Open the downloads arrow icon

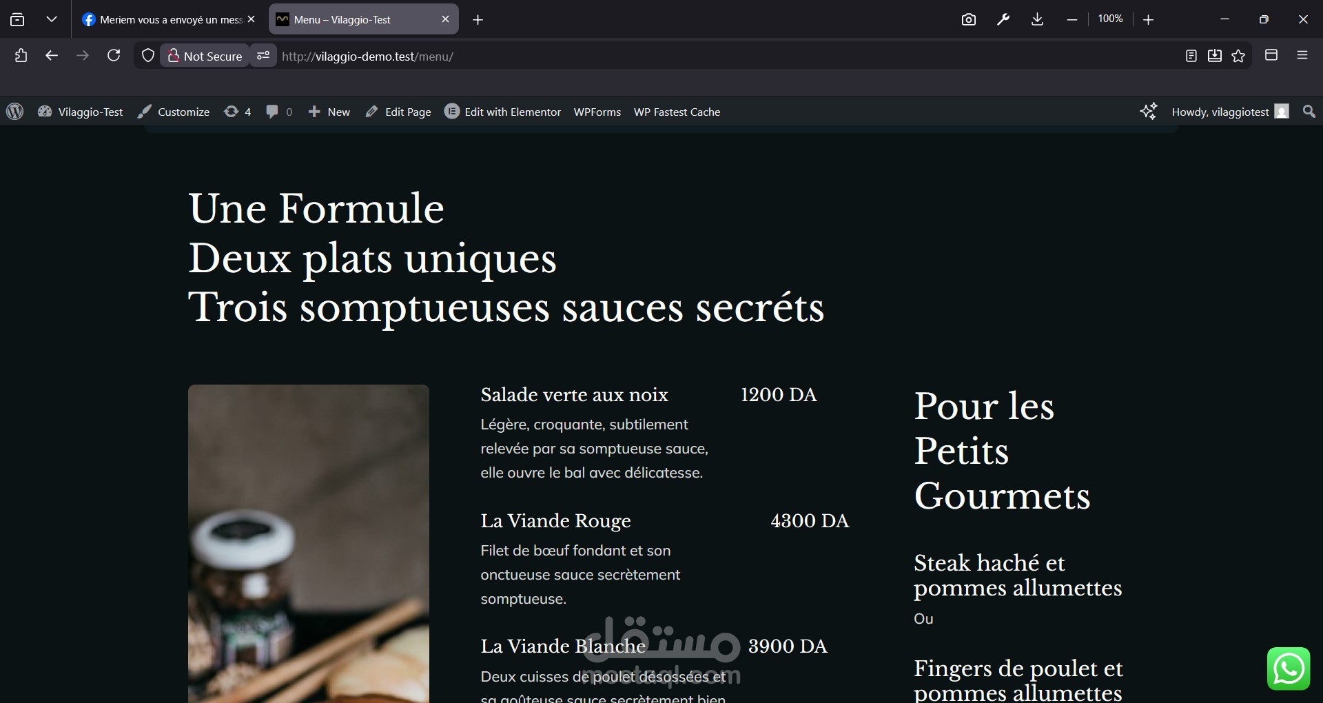(x=1037, y=20)
